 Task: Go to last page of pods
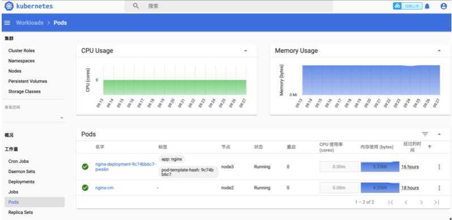click(x=437, y=202)
